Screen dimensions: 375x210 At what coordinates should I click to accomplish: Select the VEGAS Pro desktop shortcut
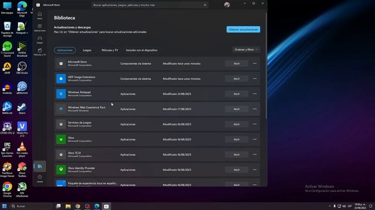click(22, 129)
